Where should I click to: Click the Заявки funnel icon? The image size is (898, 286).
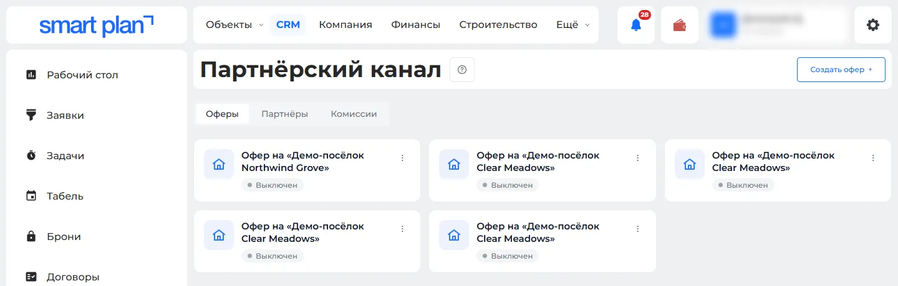31,115
